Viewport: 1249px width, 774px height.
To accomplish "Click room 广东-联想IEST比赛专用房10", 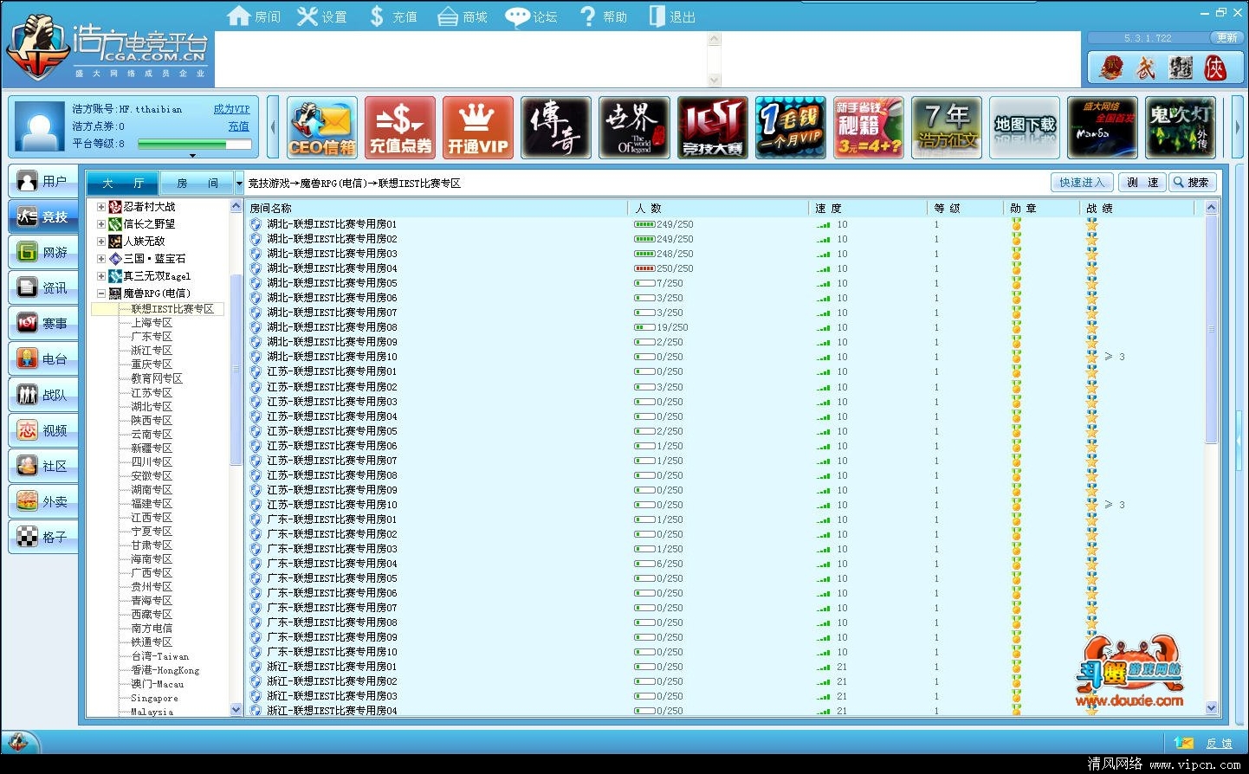I will click(332, 652).
